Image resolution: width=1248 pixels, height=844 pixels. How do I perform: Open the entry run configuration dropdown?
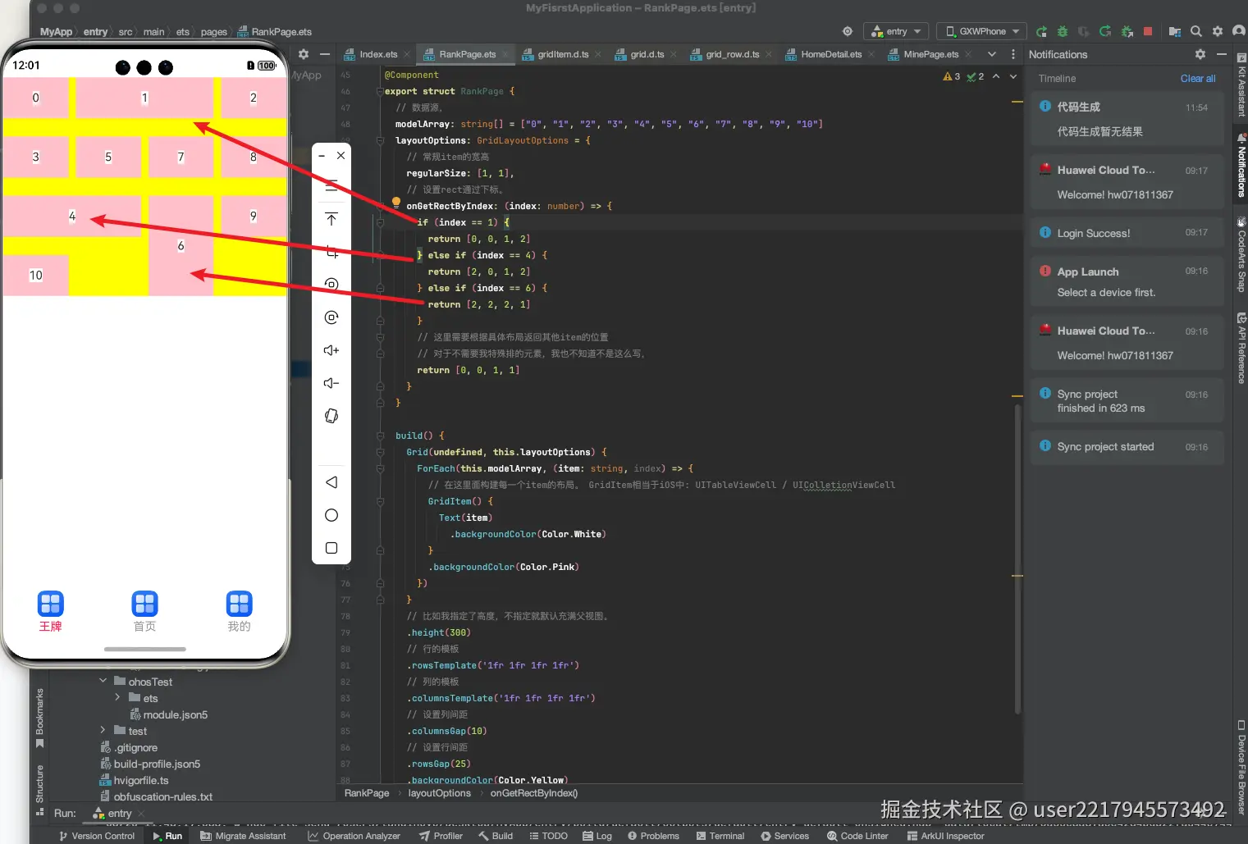(896, 31)
